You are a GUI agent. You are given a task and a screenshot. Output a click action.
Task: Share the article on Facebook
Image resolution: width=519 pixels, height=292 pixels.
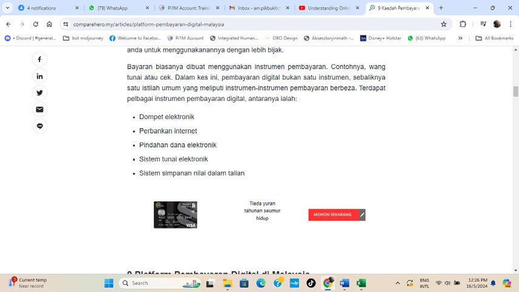click(39, 59)
